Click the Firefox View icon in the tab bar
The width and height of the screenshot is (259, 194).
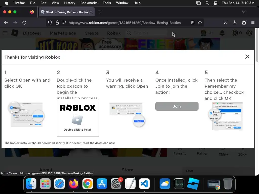coord(32,12)
